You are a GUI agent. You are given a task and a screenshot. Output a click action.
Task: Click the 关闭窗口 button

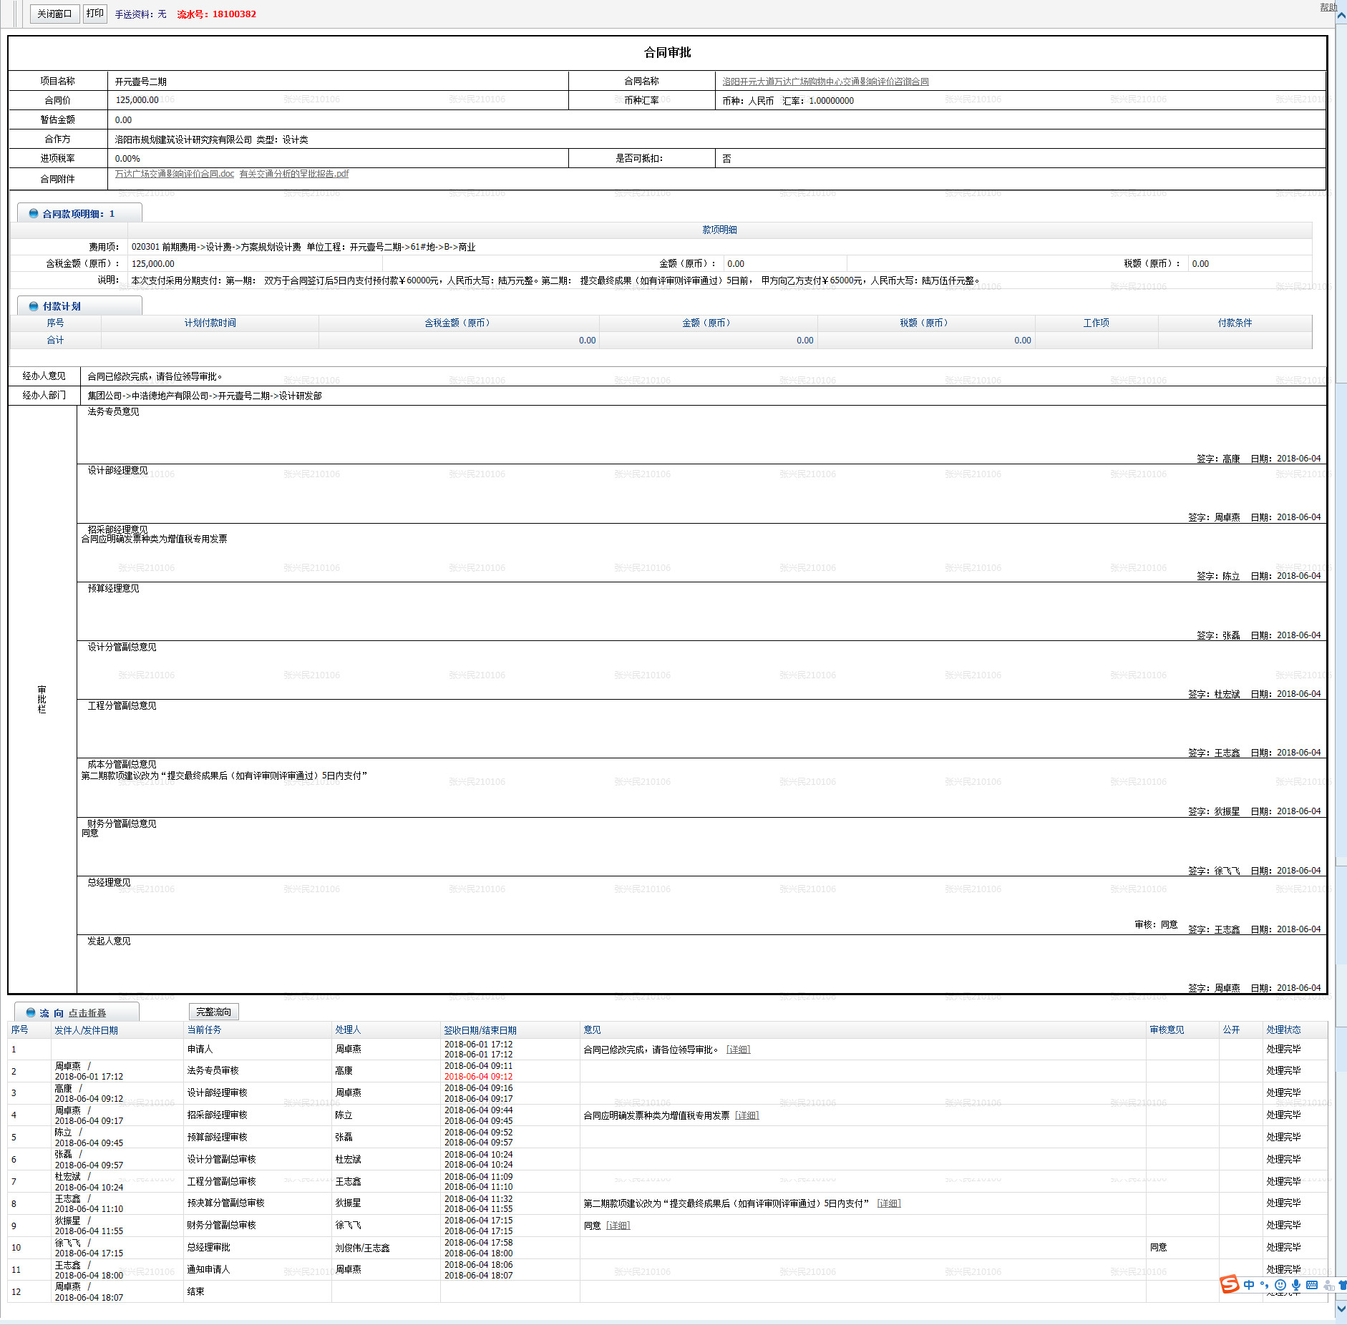[x=54, y=14]
